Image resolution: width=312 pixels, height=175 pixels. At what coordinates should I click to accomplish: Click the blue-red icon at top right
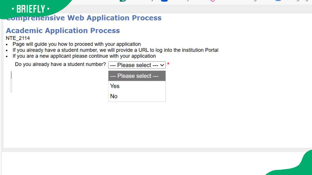[x=278, y=1]
